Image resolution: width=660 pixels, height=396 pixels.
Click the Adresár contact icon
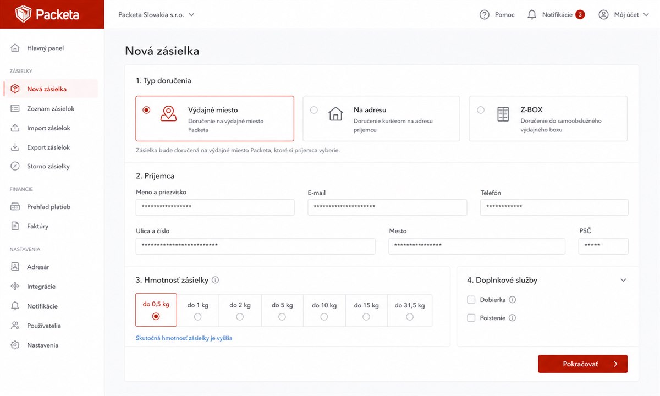coord(15,267)
